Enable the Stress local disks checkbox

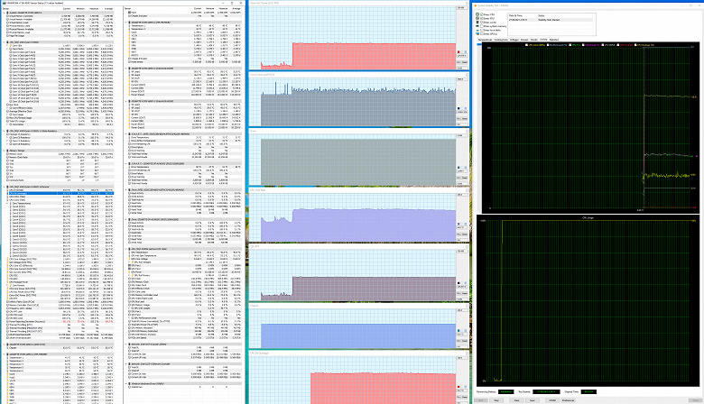tap(482, 30)
